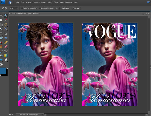The image size is (151, 116).
Task: Choose the Zoom In plus mode
Action: pyautogui.click(x=3, y=8)
